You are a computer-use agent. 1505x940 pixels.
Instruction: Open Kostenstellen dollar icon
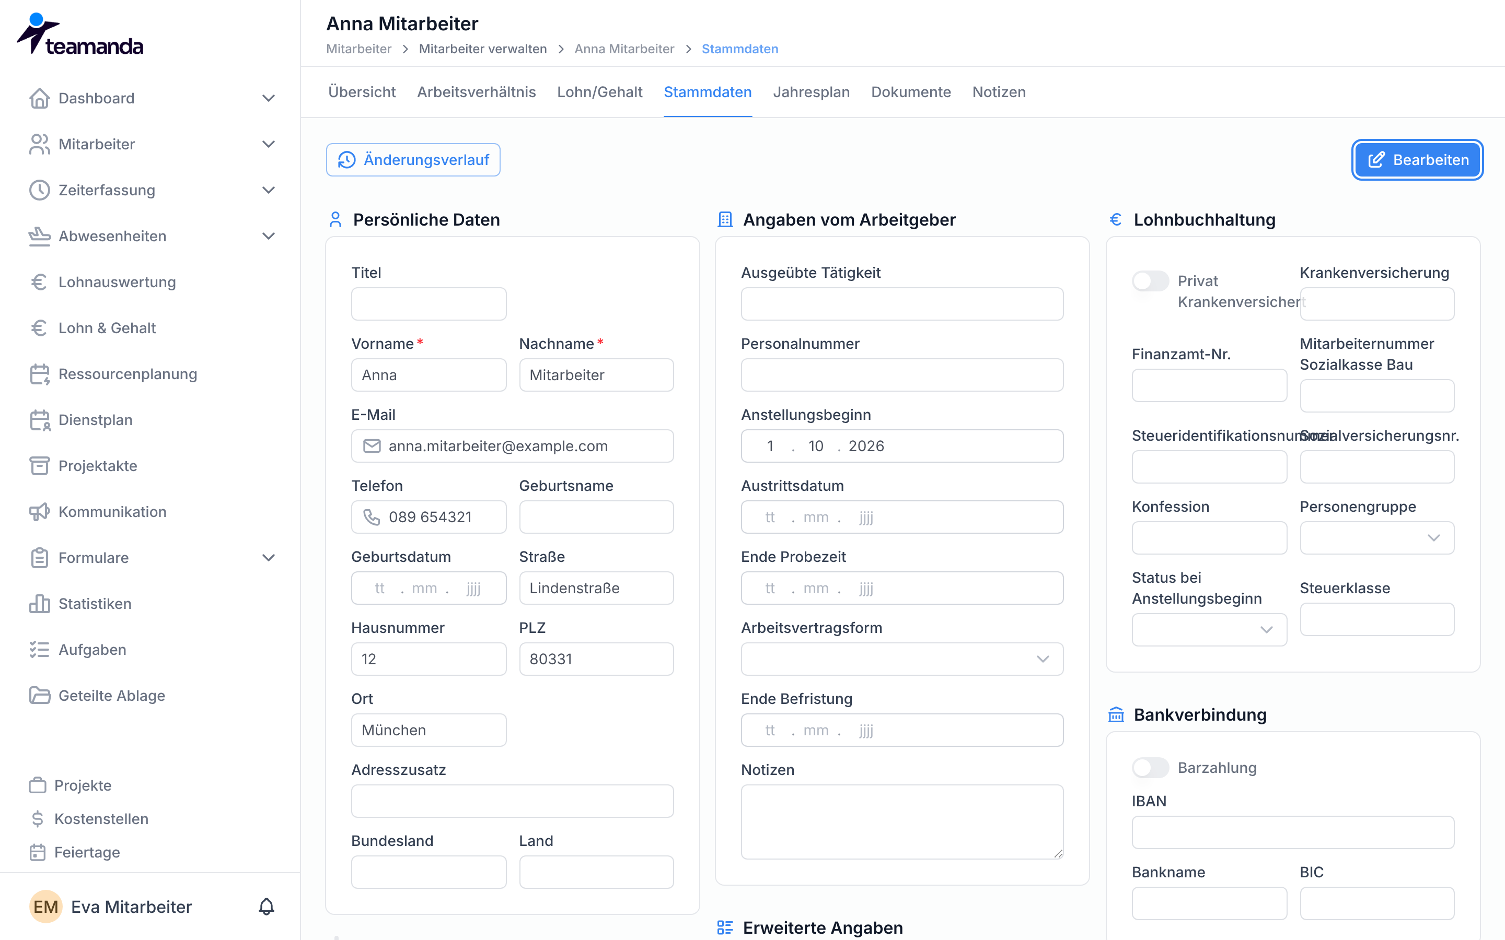point(38,819)
